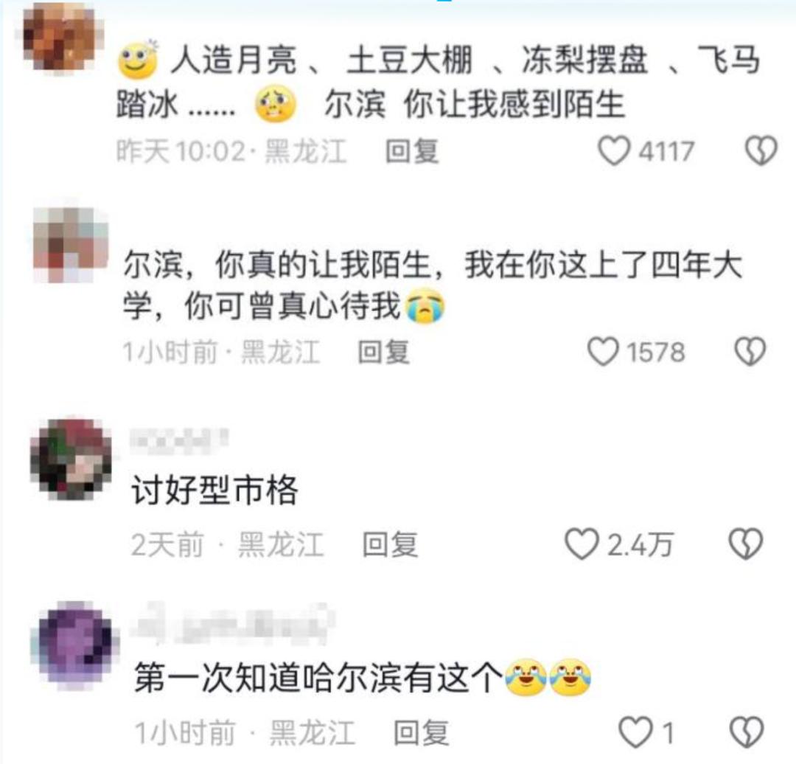Screen dimensions: 796x764
Task: Like the comment with 1578 likes
Action: pos(604,352)
